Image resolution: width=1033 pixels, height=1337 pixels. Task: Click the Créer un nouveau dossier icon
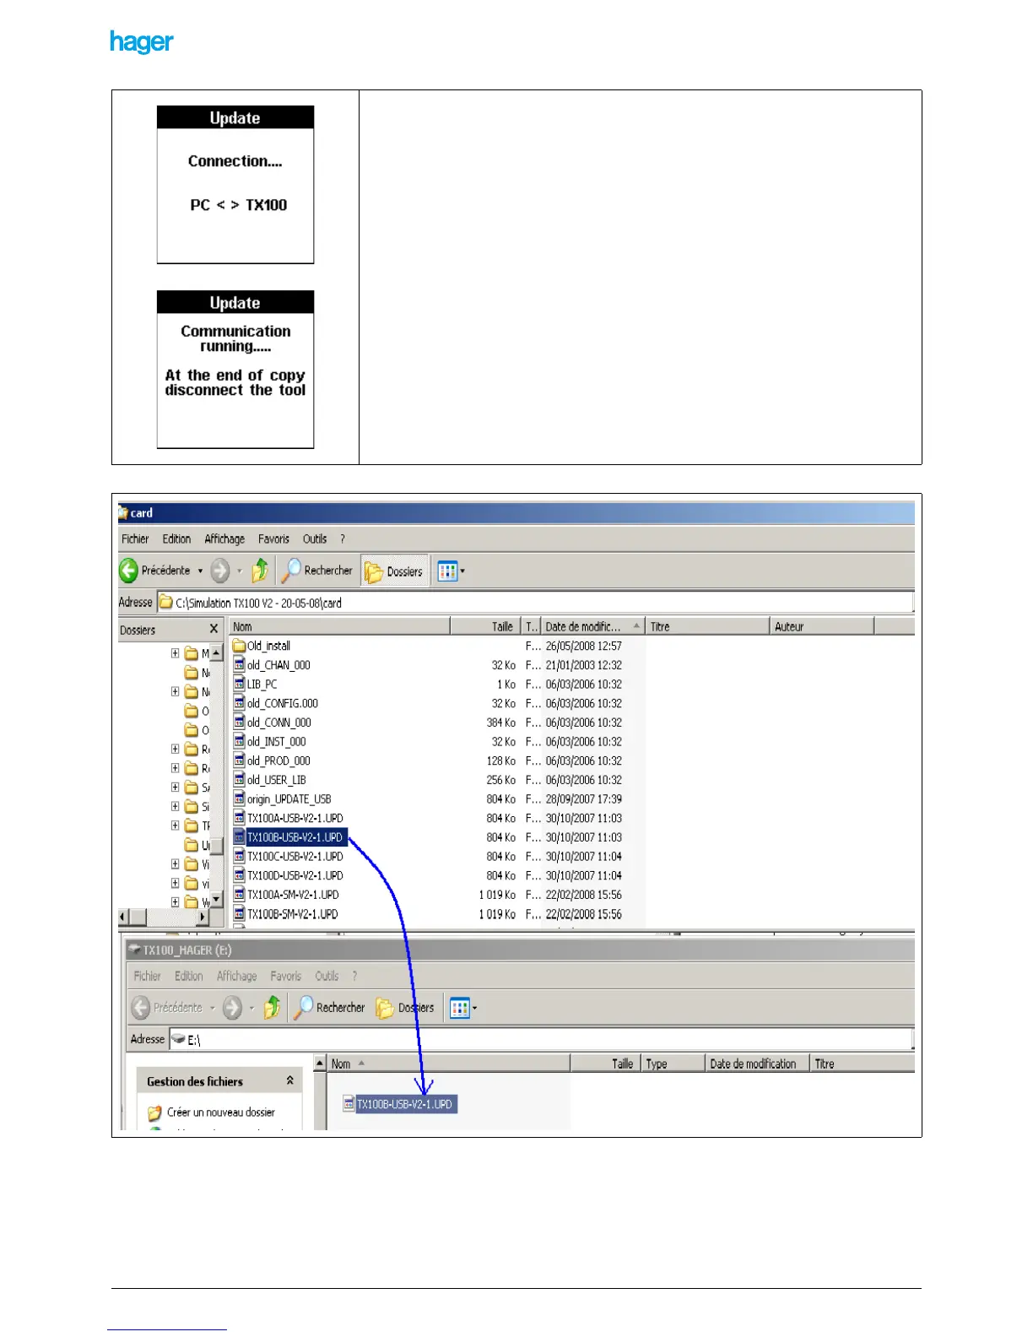pos(154,1112)
